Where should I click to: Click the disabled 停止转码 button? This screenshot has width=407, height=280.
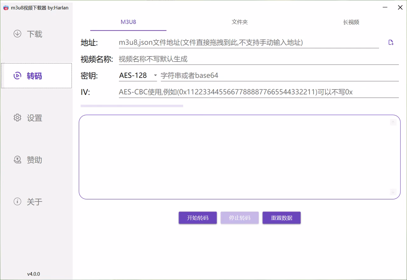tap(240, 218)
